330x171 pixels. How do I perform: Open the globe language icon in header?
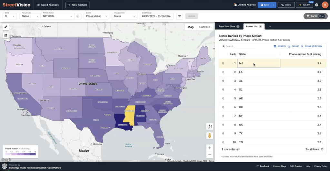[x=317, y=5]
